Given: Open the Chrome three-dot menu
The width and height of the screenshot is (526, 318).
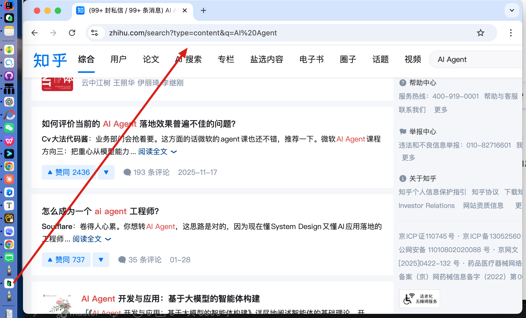Looking at the screenshot, I should (x=511, y=33).
